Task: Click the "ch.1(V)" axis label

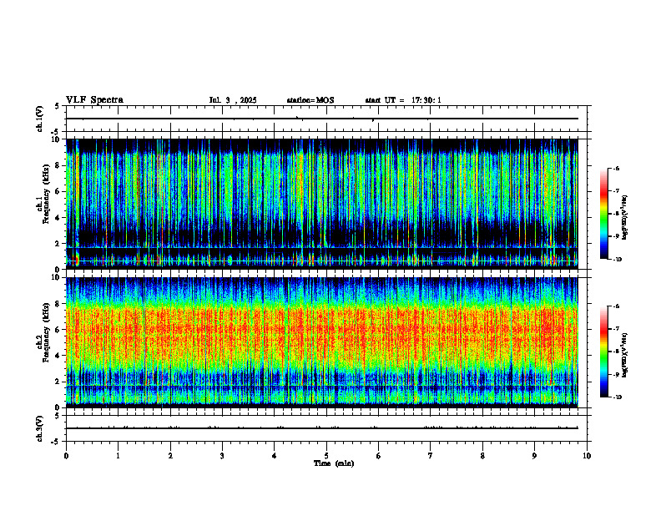Action: pos(40,119)
